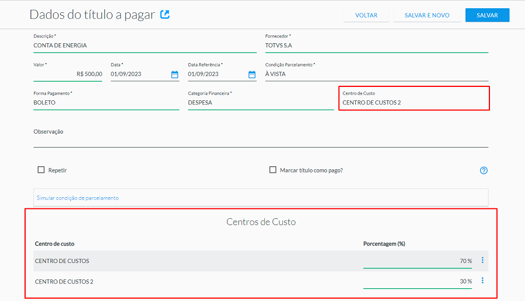The width and height of the screenshot is (525, 301).
Task: Open Forma Pagamento dropdown showing BOLETO
Action: click(x=106, y=103)
